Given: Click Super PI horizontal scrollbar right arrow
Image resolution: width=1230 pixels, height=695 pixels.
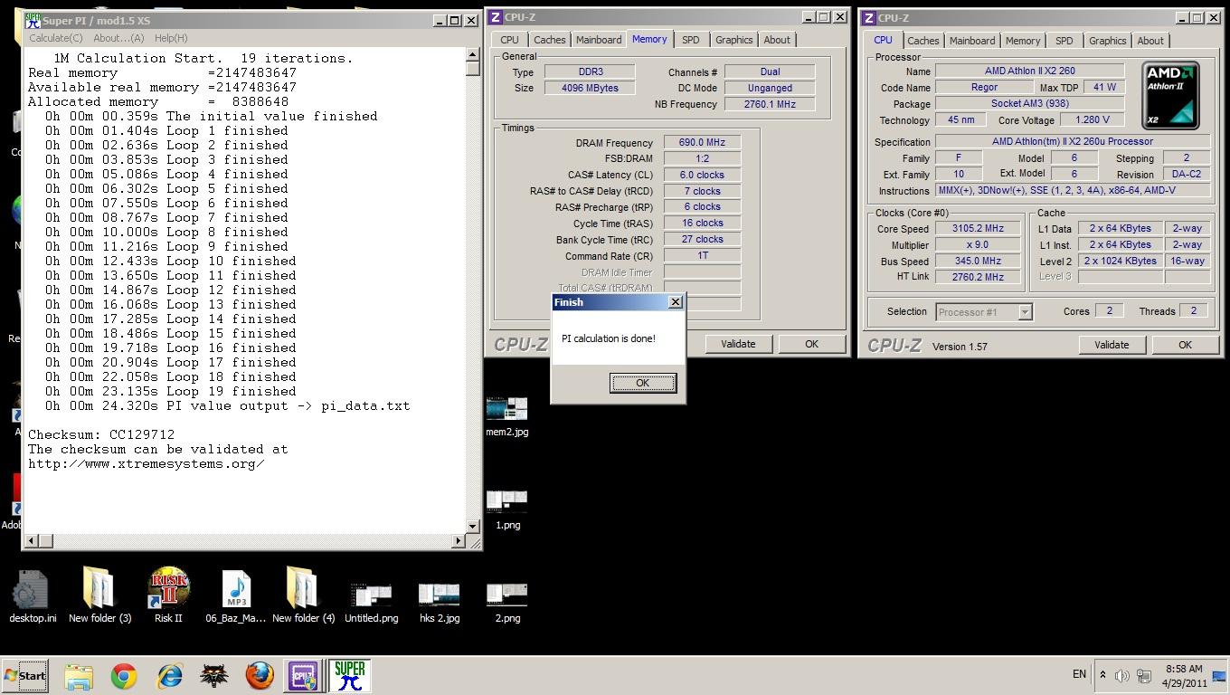Looking at the screenshot, I should [x=459, y=541].
